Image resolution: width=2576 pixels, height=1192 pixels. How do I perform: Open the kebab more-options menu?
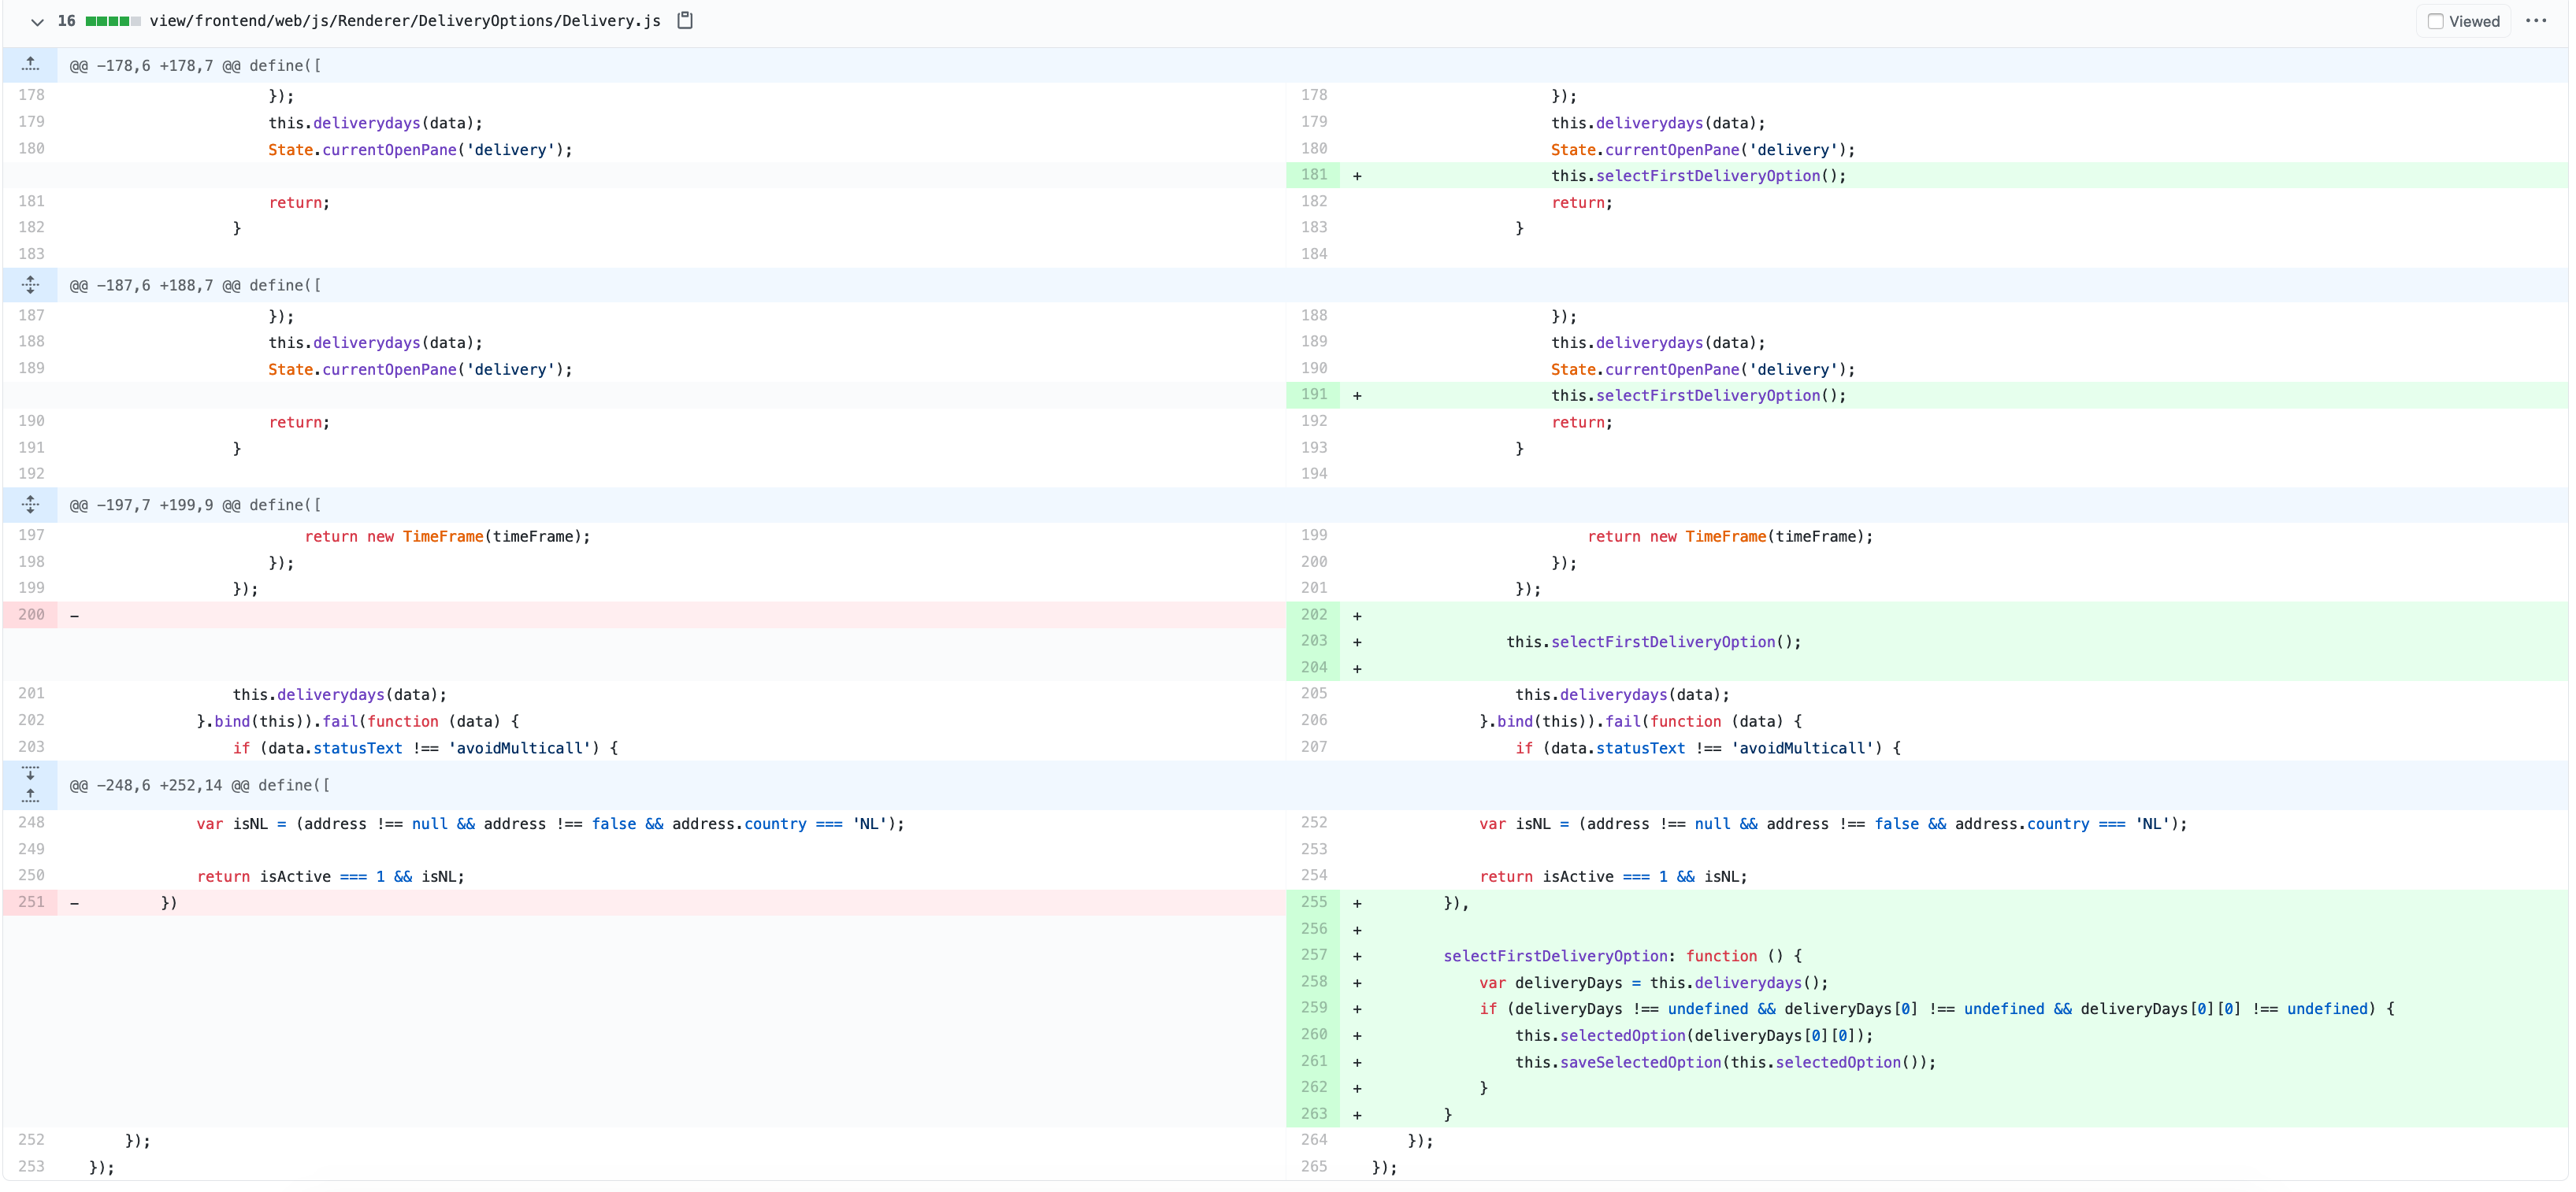tap(2538, 20)
